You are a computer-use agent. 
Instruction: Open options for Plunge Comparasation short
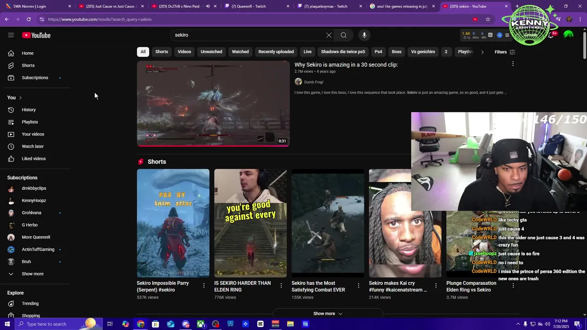(x=513, y=285)
